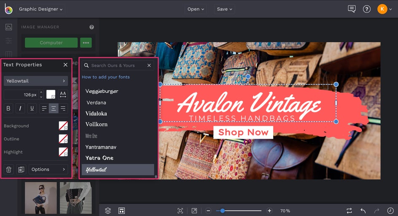Screen dimensions: 398x216
Task: Open the Highlight color swatch
Action: coord(63,152)
